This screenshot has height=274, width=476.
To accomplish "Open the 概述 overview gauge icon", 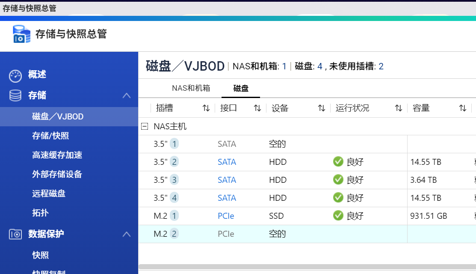I will pos(15,76).
